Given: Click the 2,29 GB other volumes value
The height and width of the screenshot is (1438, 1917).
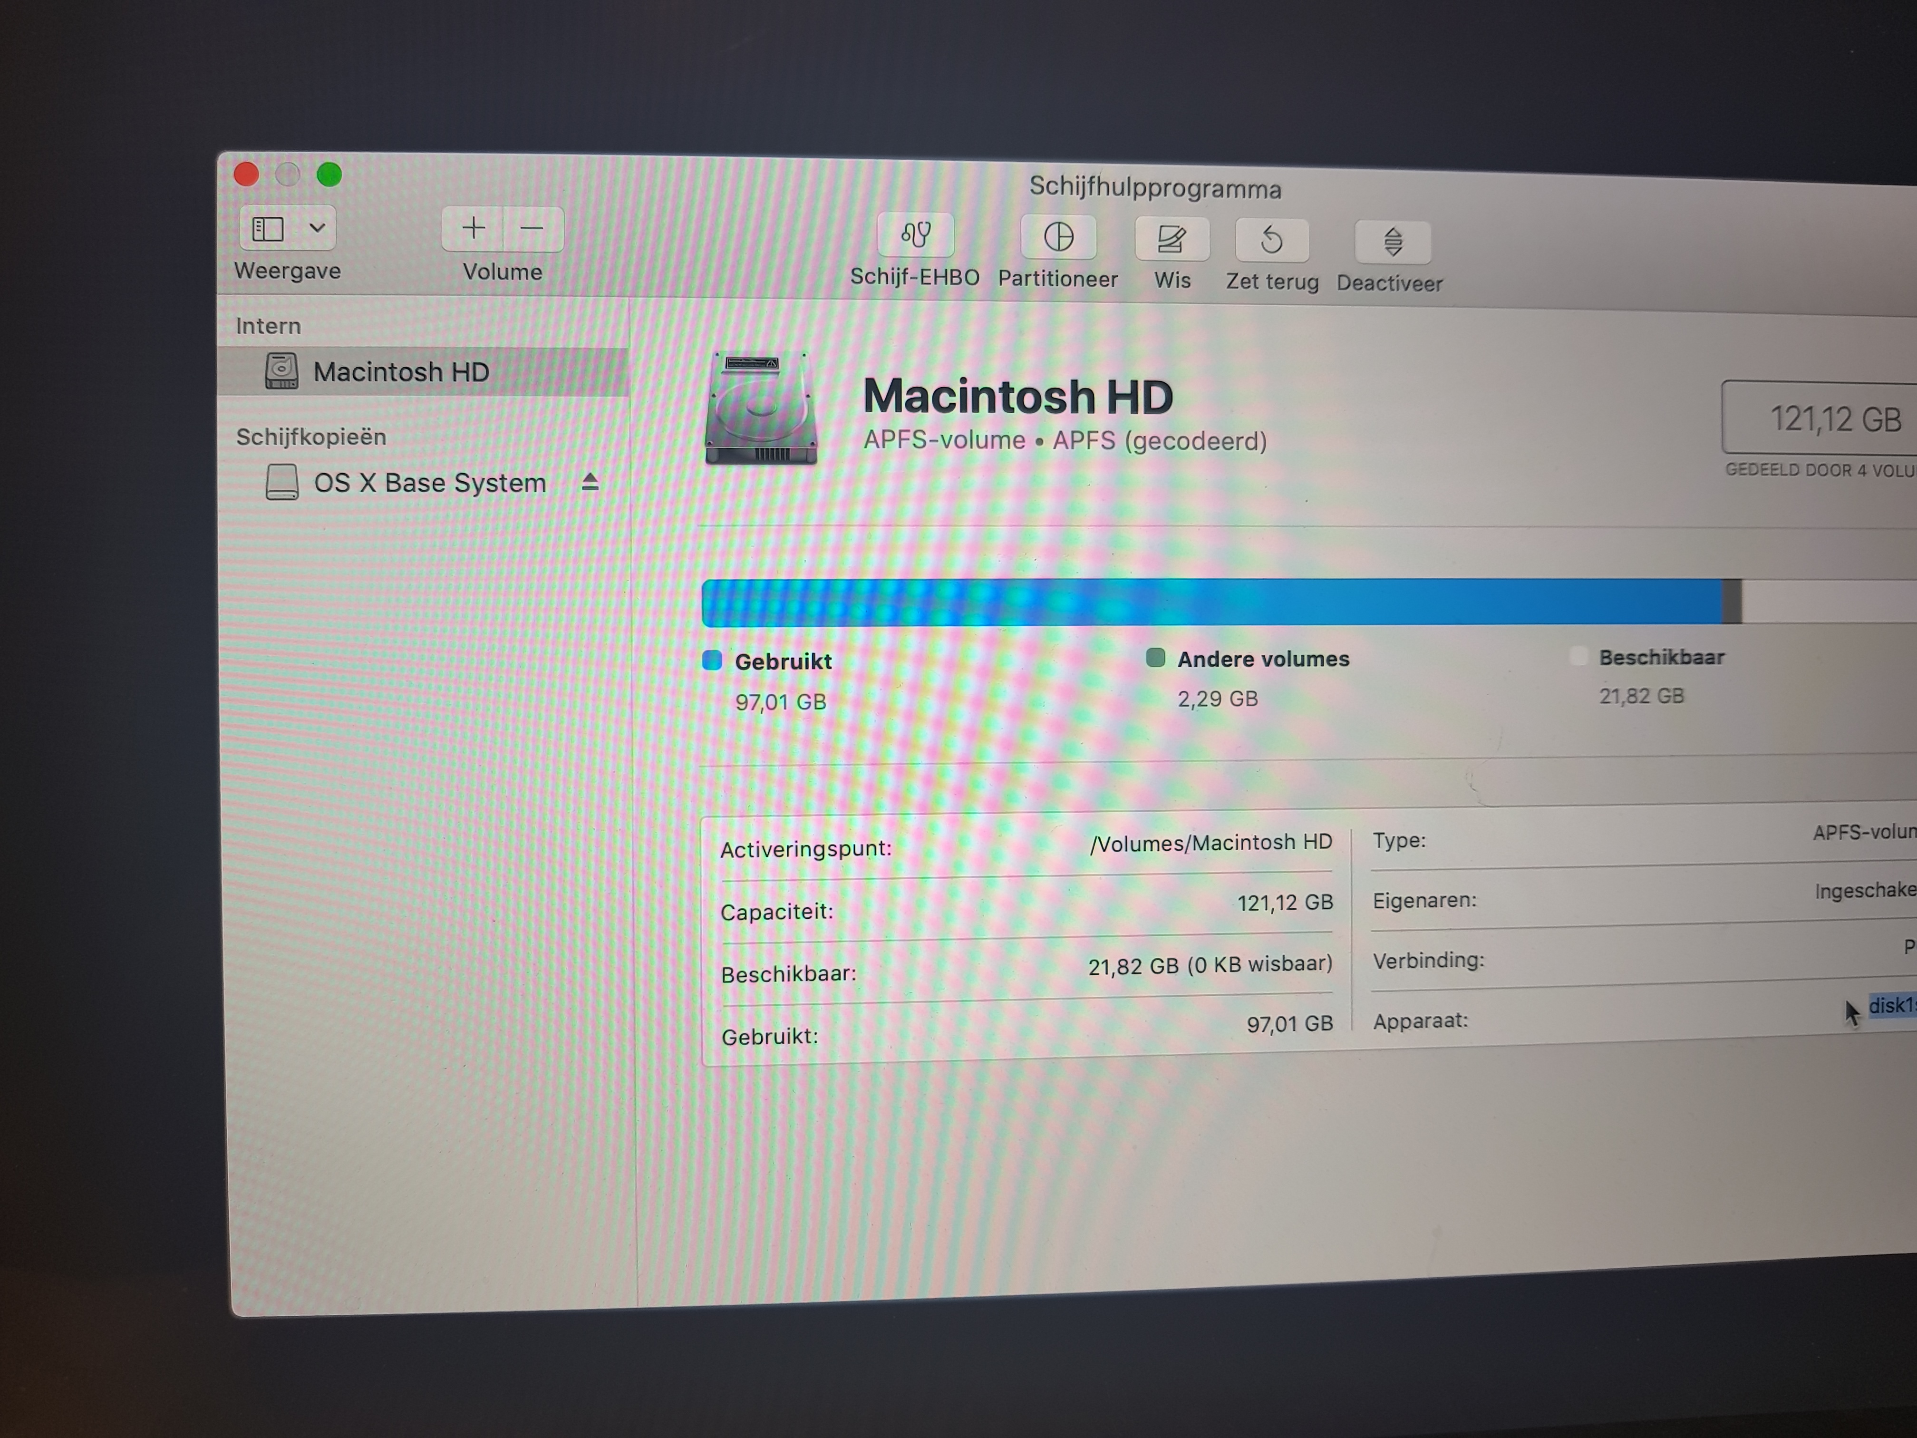Looking at the screenshot, I should pos(1218,699).
